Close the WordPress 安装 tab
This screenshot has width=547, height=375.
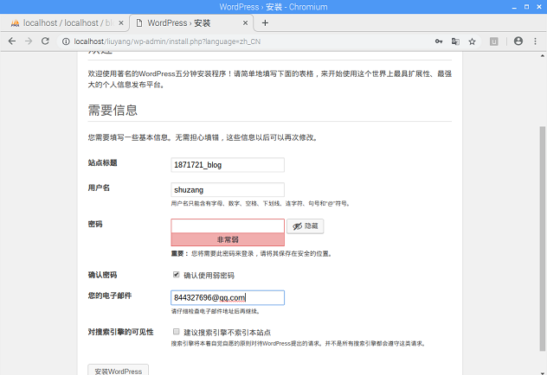(245, 23)
